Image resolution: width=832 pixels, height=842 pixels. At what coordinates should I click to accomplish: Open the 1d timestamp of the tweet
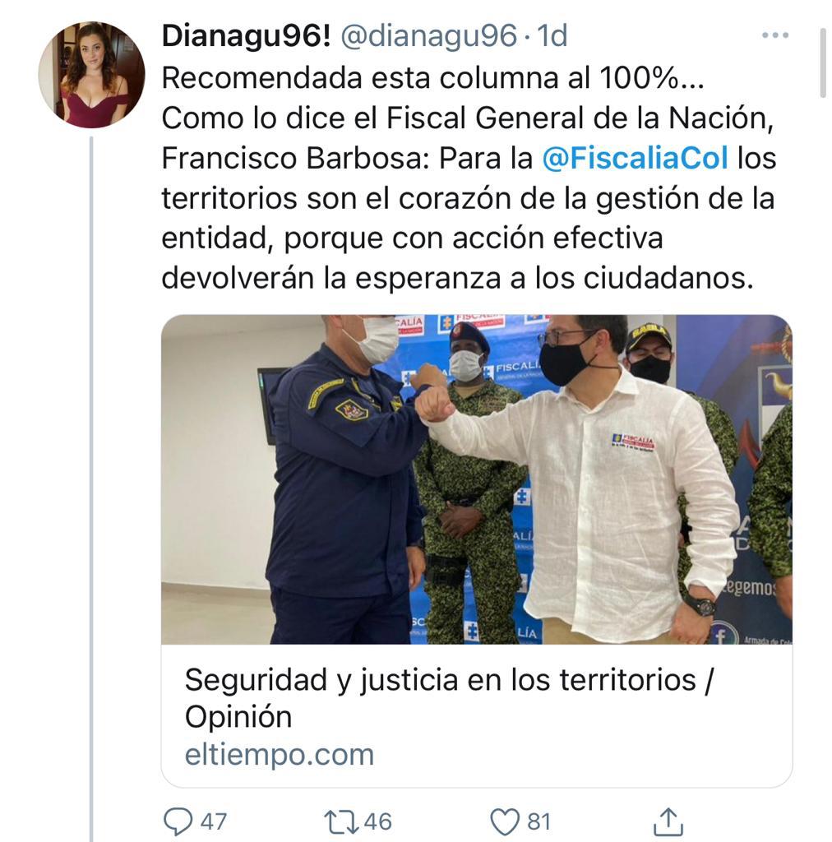coord(552,36)
